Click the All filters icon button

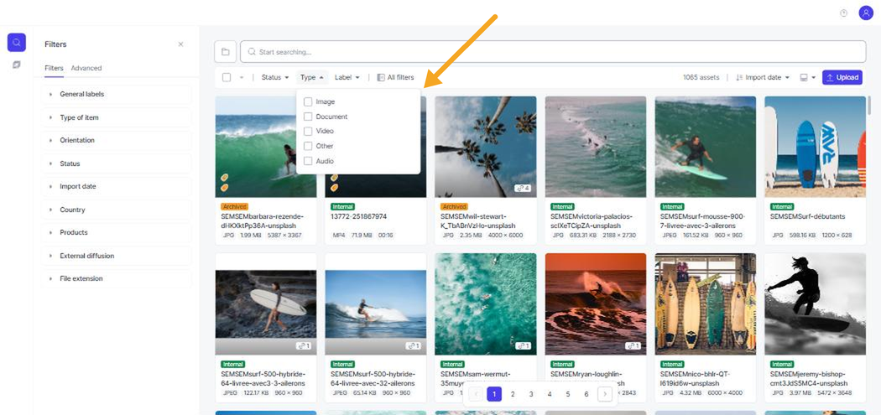pyautogui.click(x=395, y=77)
